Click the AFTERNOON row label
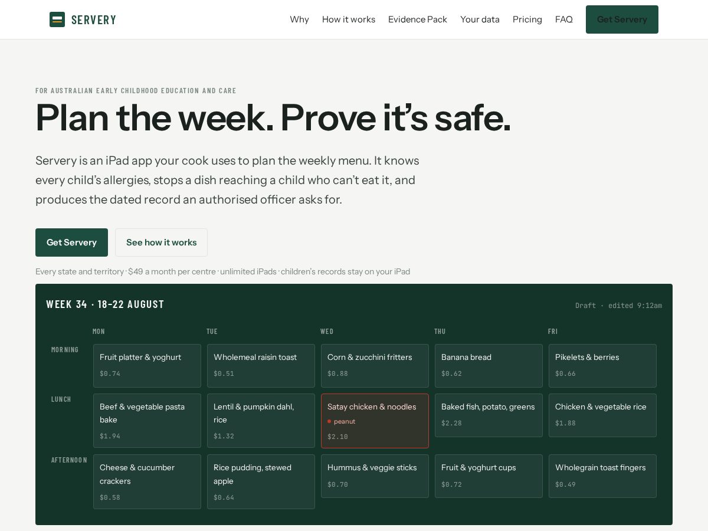 tap(69, 460)
